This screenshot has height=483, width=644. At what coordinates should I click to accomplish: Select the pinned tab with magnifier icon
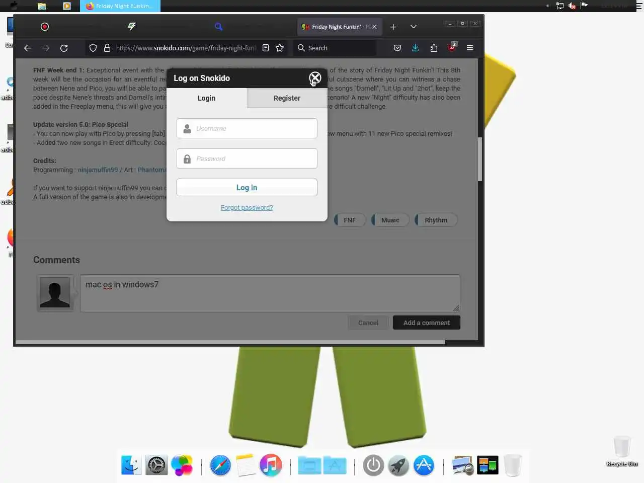point(218,27)
